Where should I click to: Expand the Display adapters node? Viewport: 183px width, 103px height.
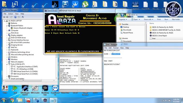7,35
